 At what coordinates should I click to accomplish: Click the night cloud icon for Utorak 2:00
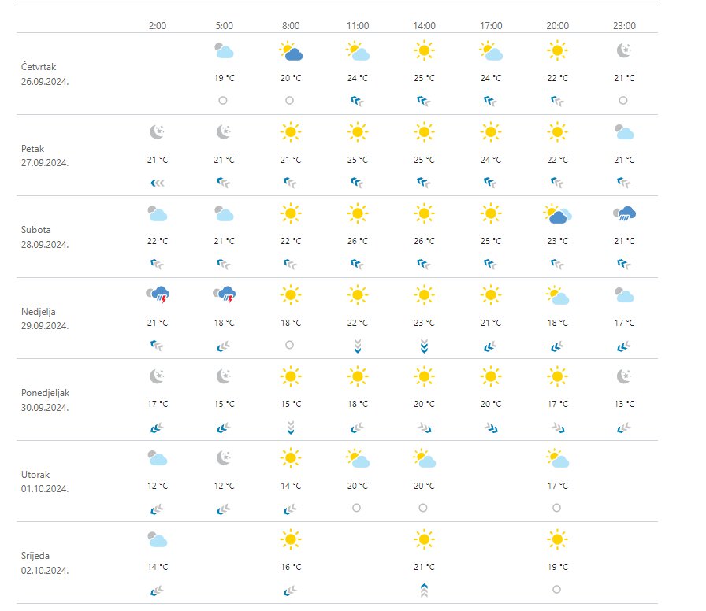coord(158,458)
